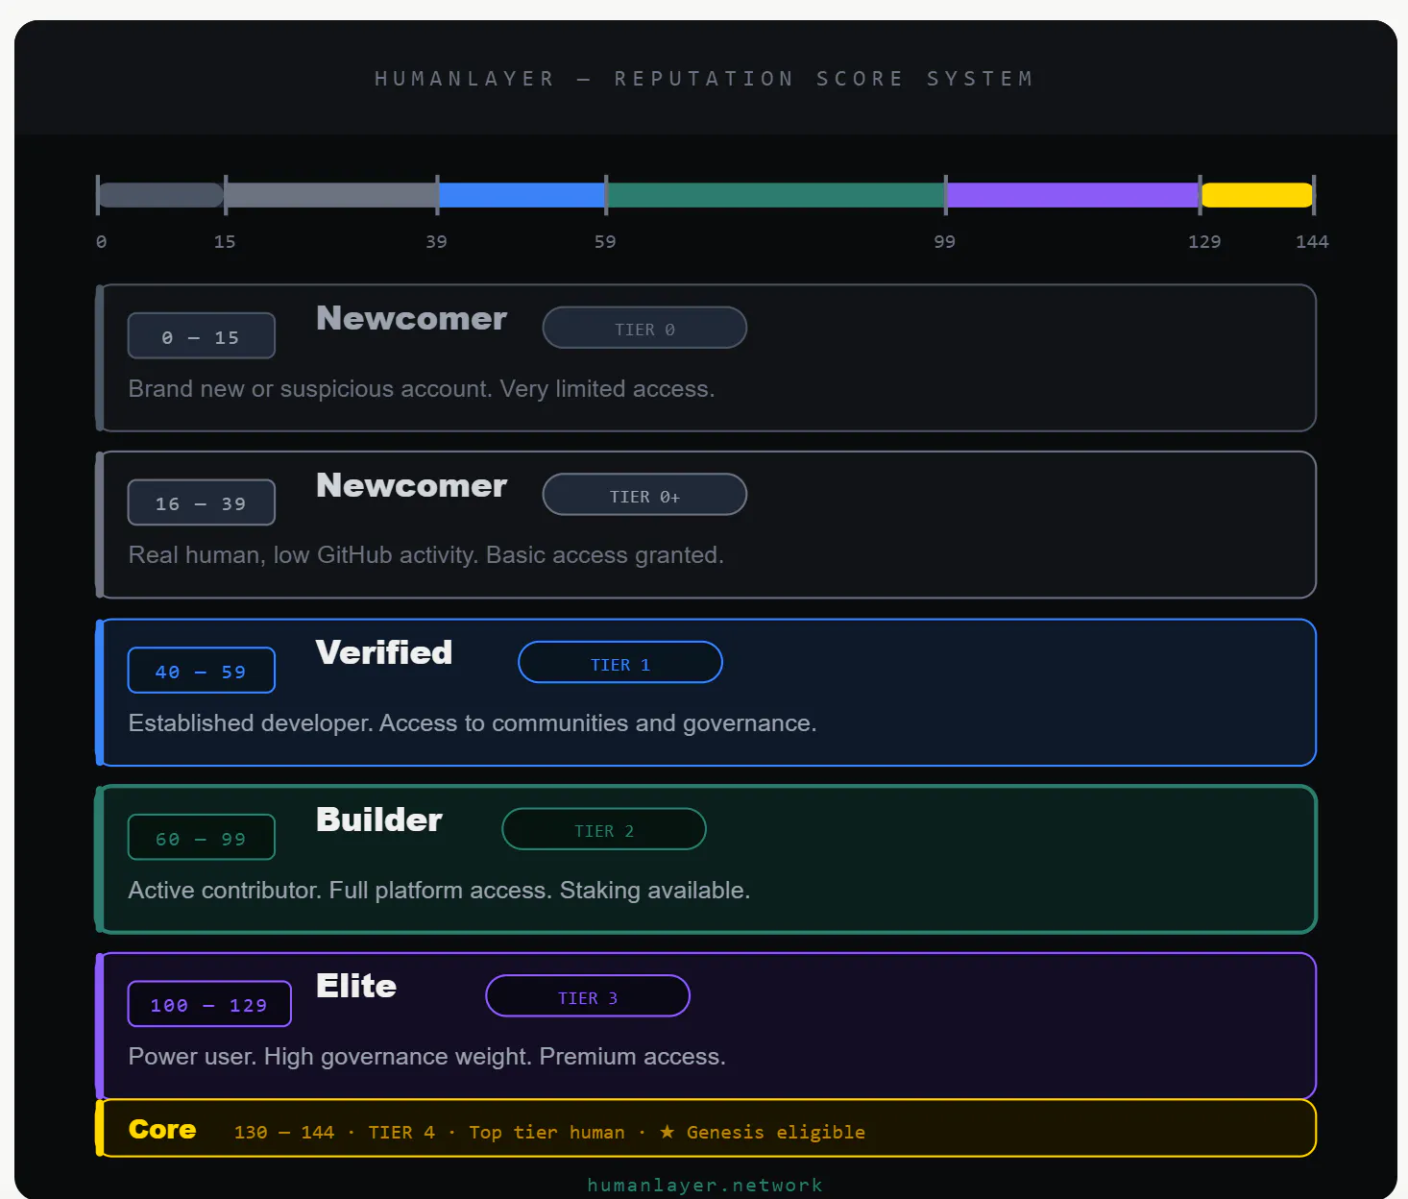Click the dark gray 0–15 bar segment
Viewport: 1408px width, 1199px height.
[161, 195]
